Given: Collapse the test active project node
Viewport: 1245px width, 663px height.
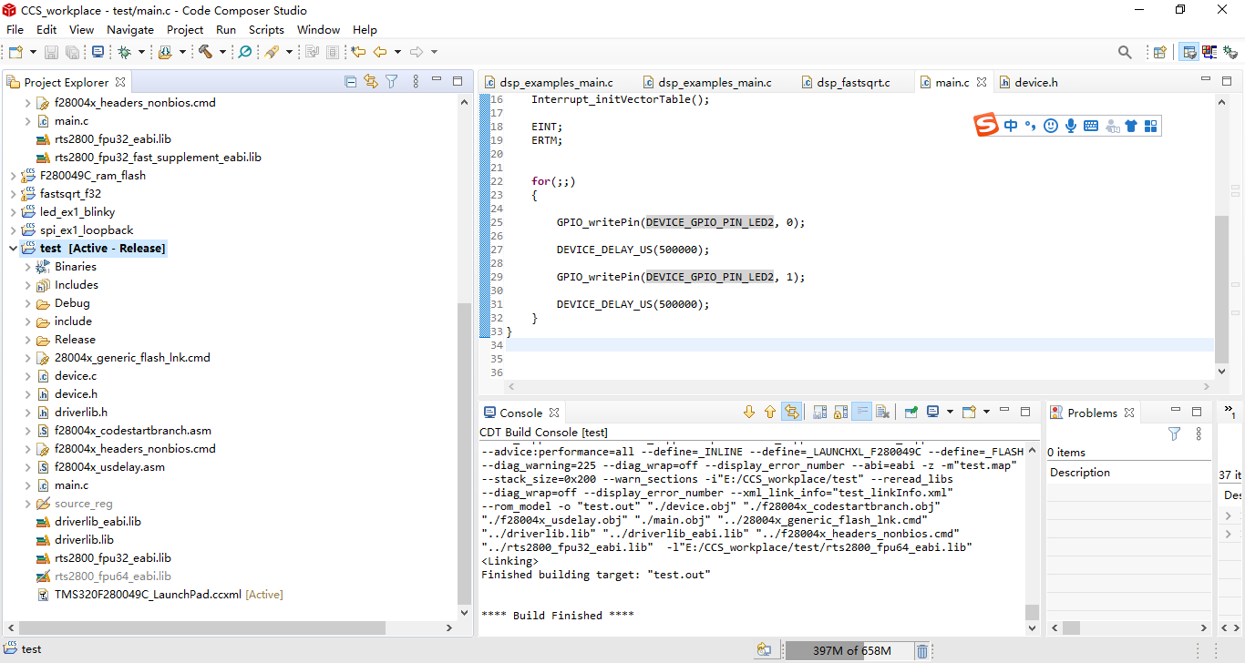Looking at the screenshot, I should tap(13, 249).
